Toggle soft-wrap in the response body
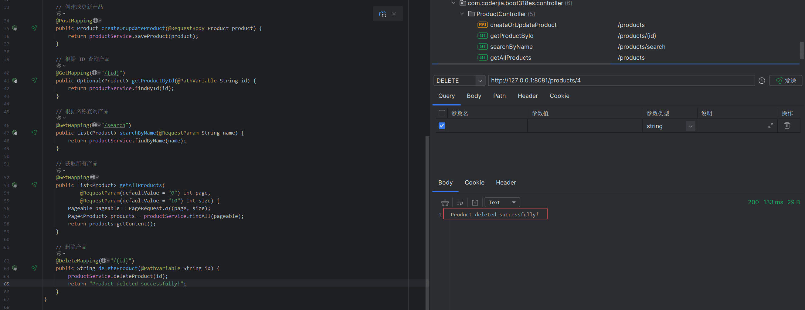Image resolution: width=805 pixels, height=310 pixels. [460, 203]
